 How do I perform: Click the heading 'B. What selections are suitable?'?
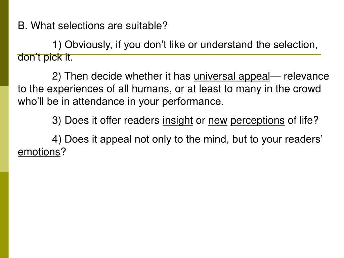click(x=93, y=26)
